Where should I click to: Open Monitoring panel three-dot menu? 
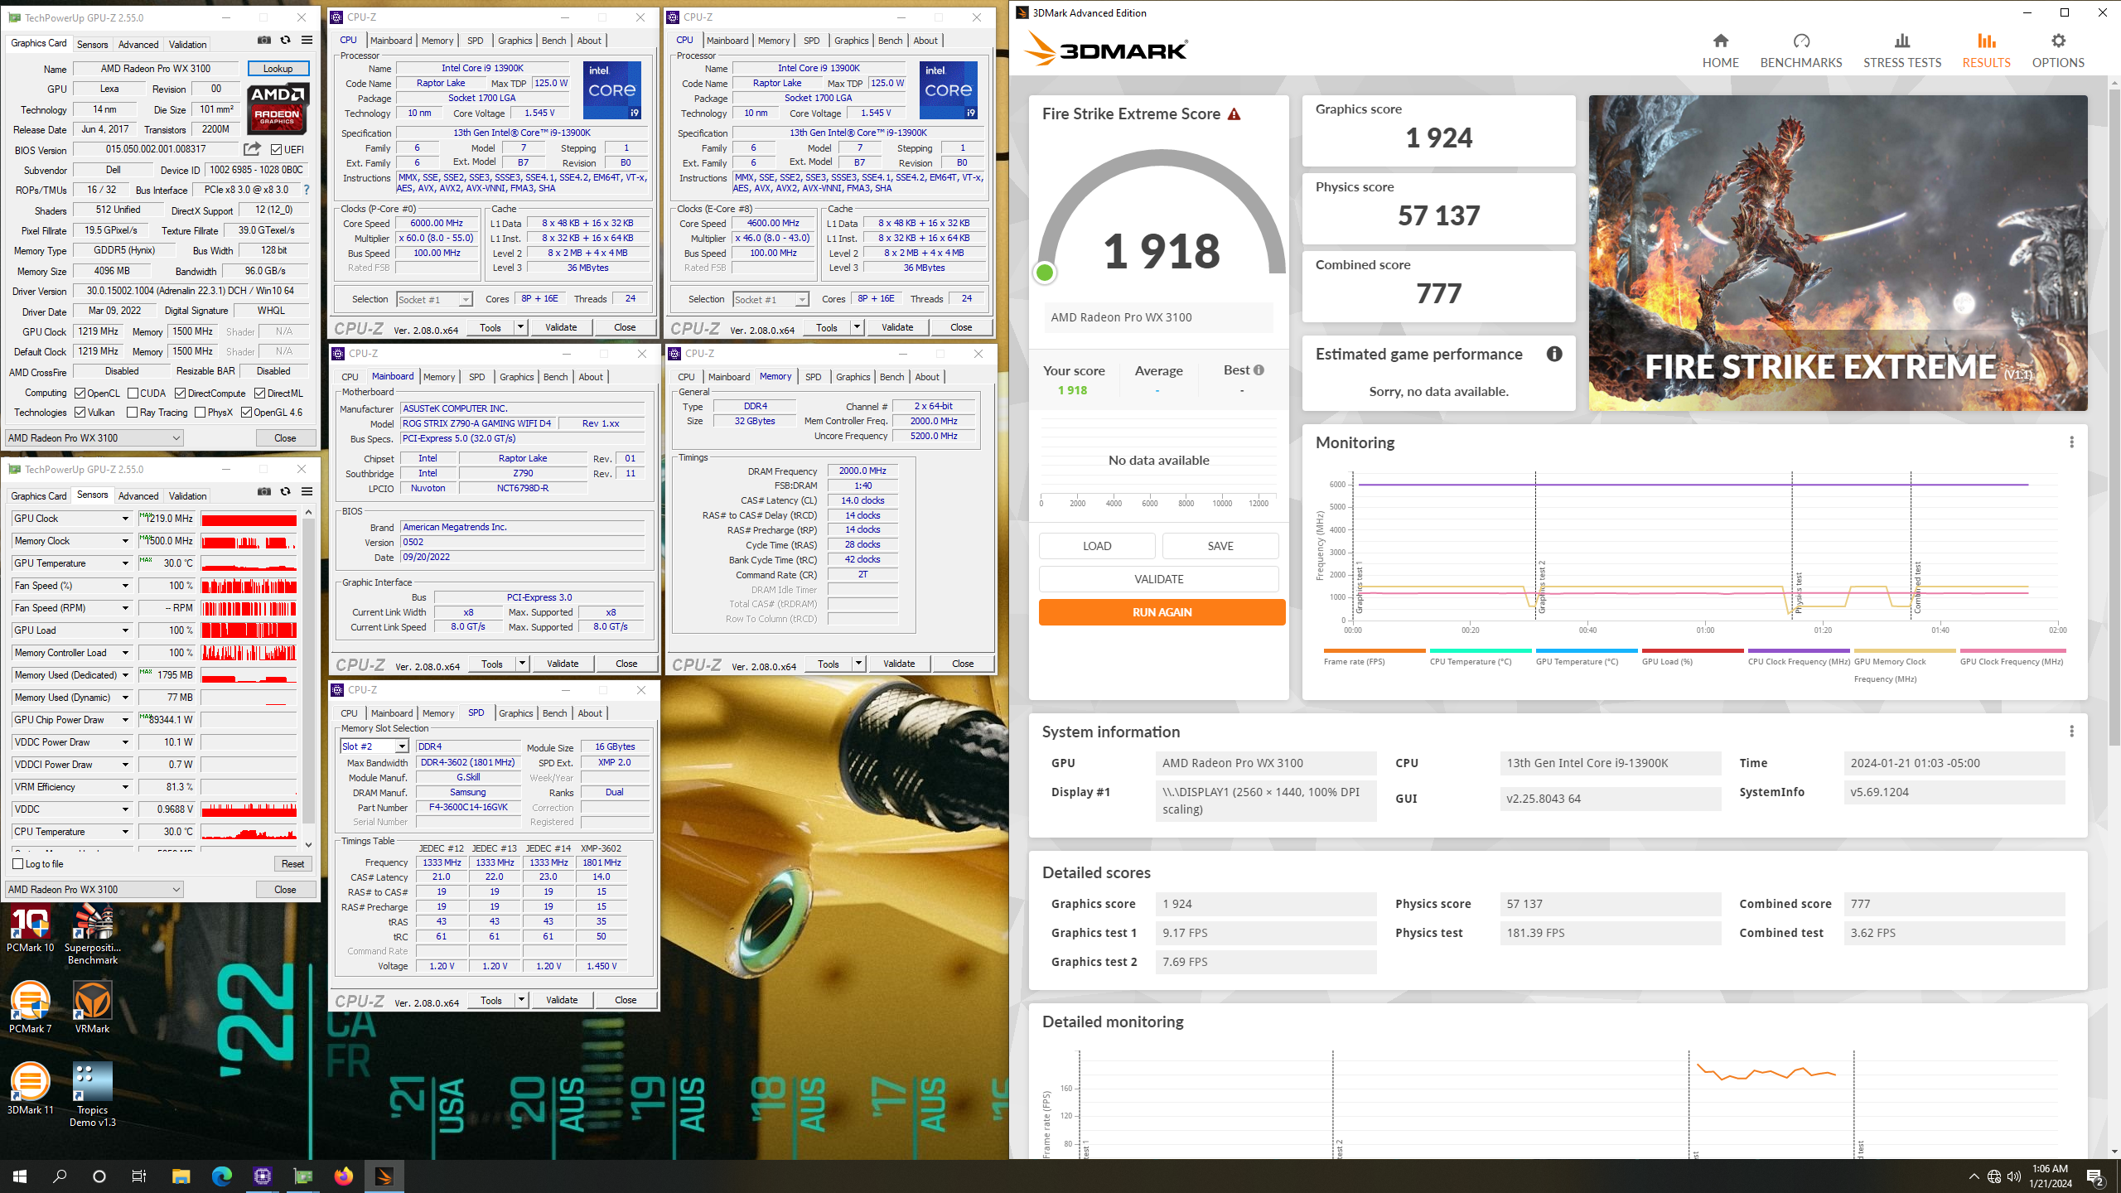[2071, 442]
